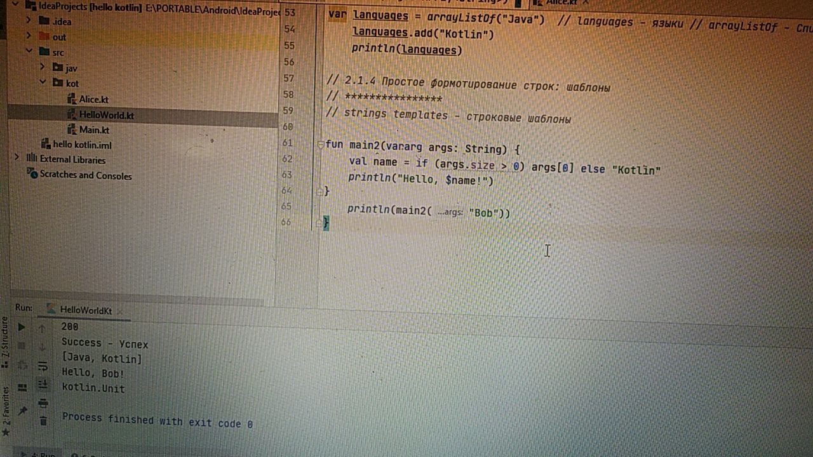The height and width of the screenshot is (457, 813).
Task: Click the Restore Layout icon in Run panel
Action: 22,388
